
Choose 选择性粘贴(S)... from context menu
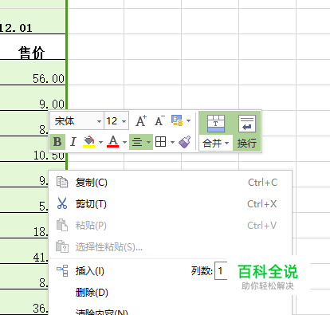tap(170, 247)
